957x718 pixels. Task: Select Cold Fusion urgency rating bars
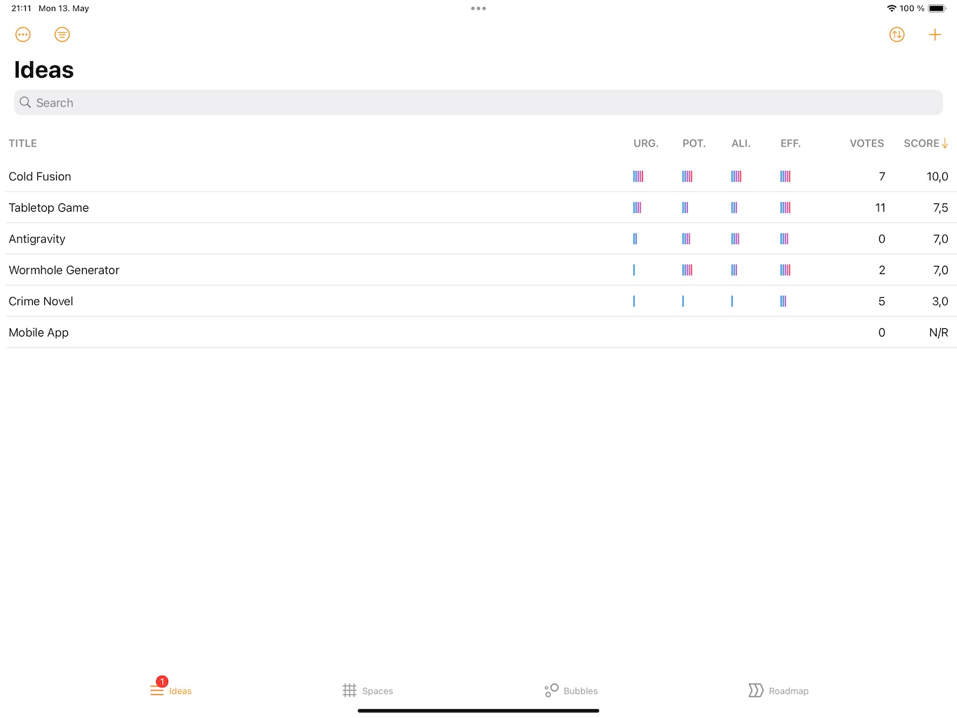[638, 177]
